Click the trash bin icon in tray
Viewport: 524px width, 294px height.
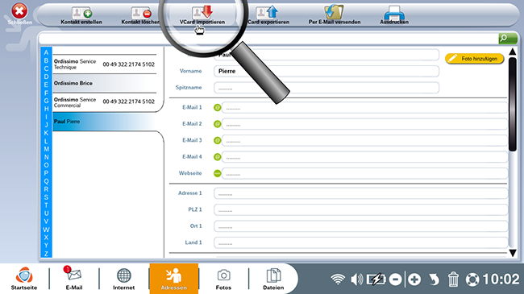pos(453,280)
